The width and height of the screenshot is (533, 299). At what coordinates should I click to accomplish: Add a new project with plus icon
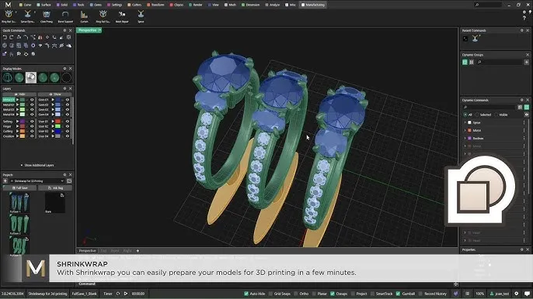5,181
